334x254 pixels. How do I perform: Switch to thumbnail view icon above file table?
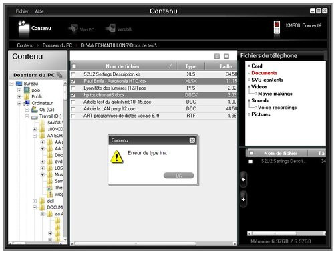point(226,56)
